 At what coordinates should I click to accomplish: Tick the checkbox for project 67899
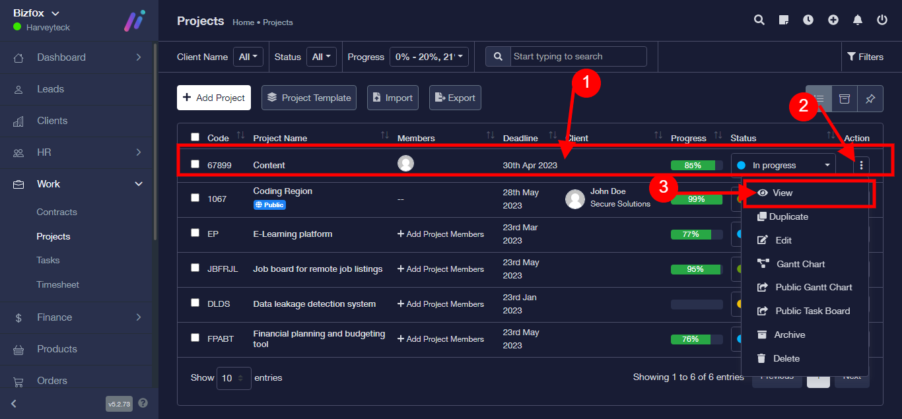click(x=195, y=164)
